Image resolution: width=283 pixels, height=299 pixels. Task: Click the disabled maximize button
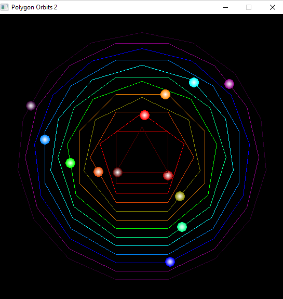coord(249,7)
